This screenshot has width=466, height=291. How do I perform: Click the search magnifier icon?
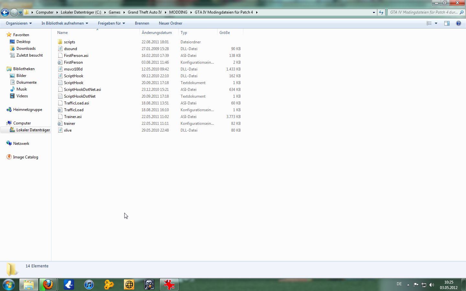(x=461, y=12)
